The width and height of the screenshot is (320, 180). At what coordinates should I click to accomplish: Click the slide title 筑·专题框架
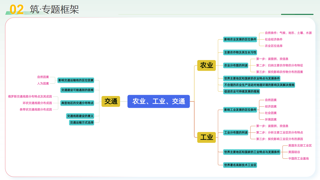click(54, 10)
